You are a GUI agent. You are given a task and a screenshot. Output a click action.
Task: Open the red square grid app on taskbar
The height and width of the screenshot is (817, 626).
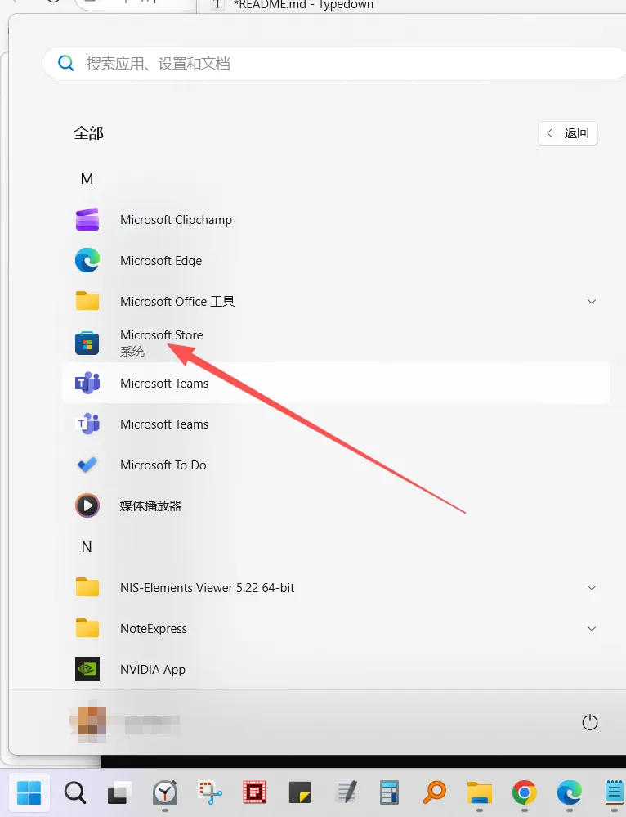[255, 793]
